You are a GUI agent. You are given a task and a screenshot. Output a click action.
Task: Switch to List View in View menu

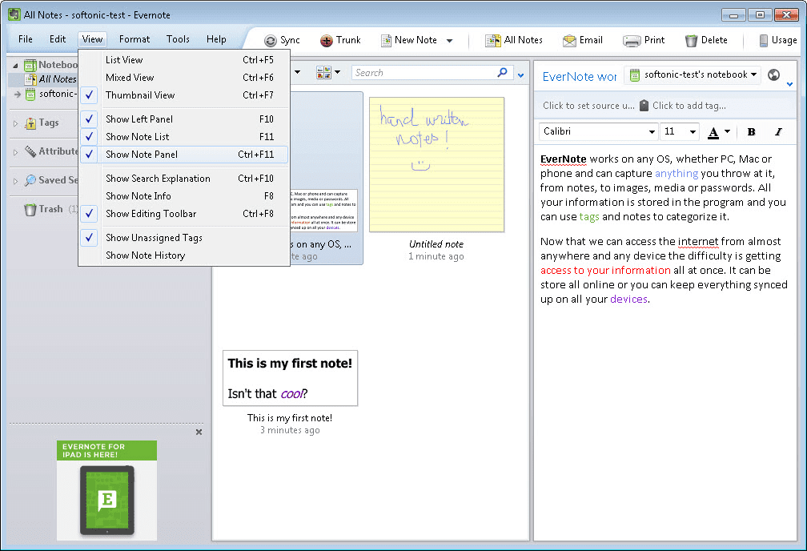click(184, 60)
